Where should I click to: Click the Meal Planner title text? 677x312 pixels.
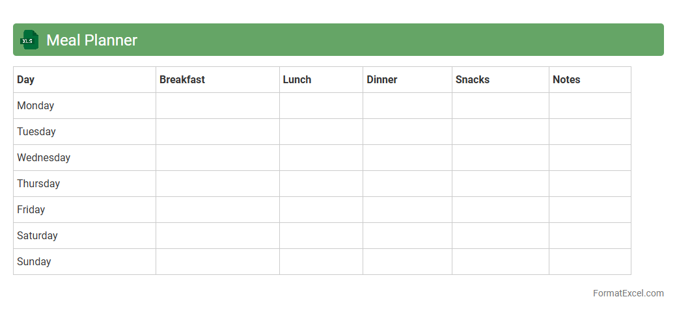pyautogui.click(x=92, y=40)
